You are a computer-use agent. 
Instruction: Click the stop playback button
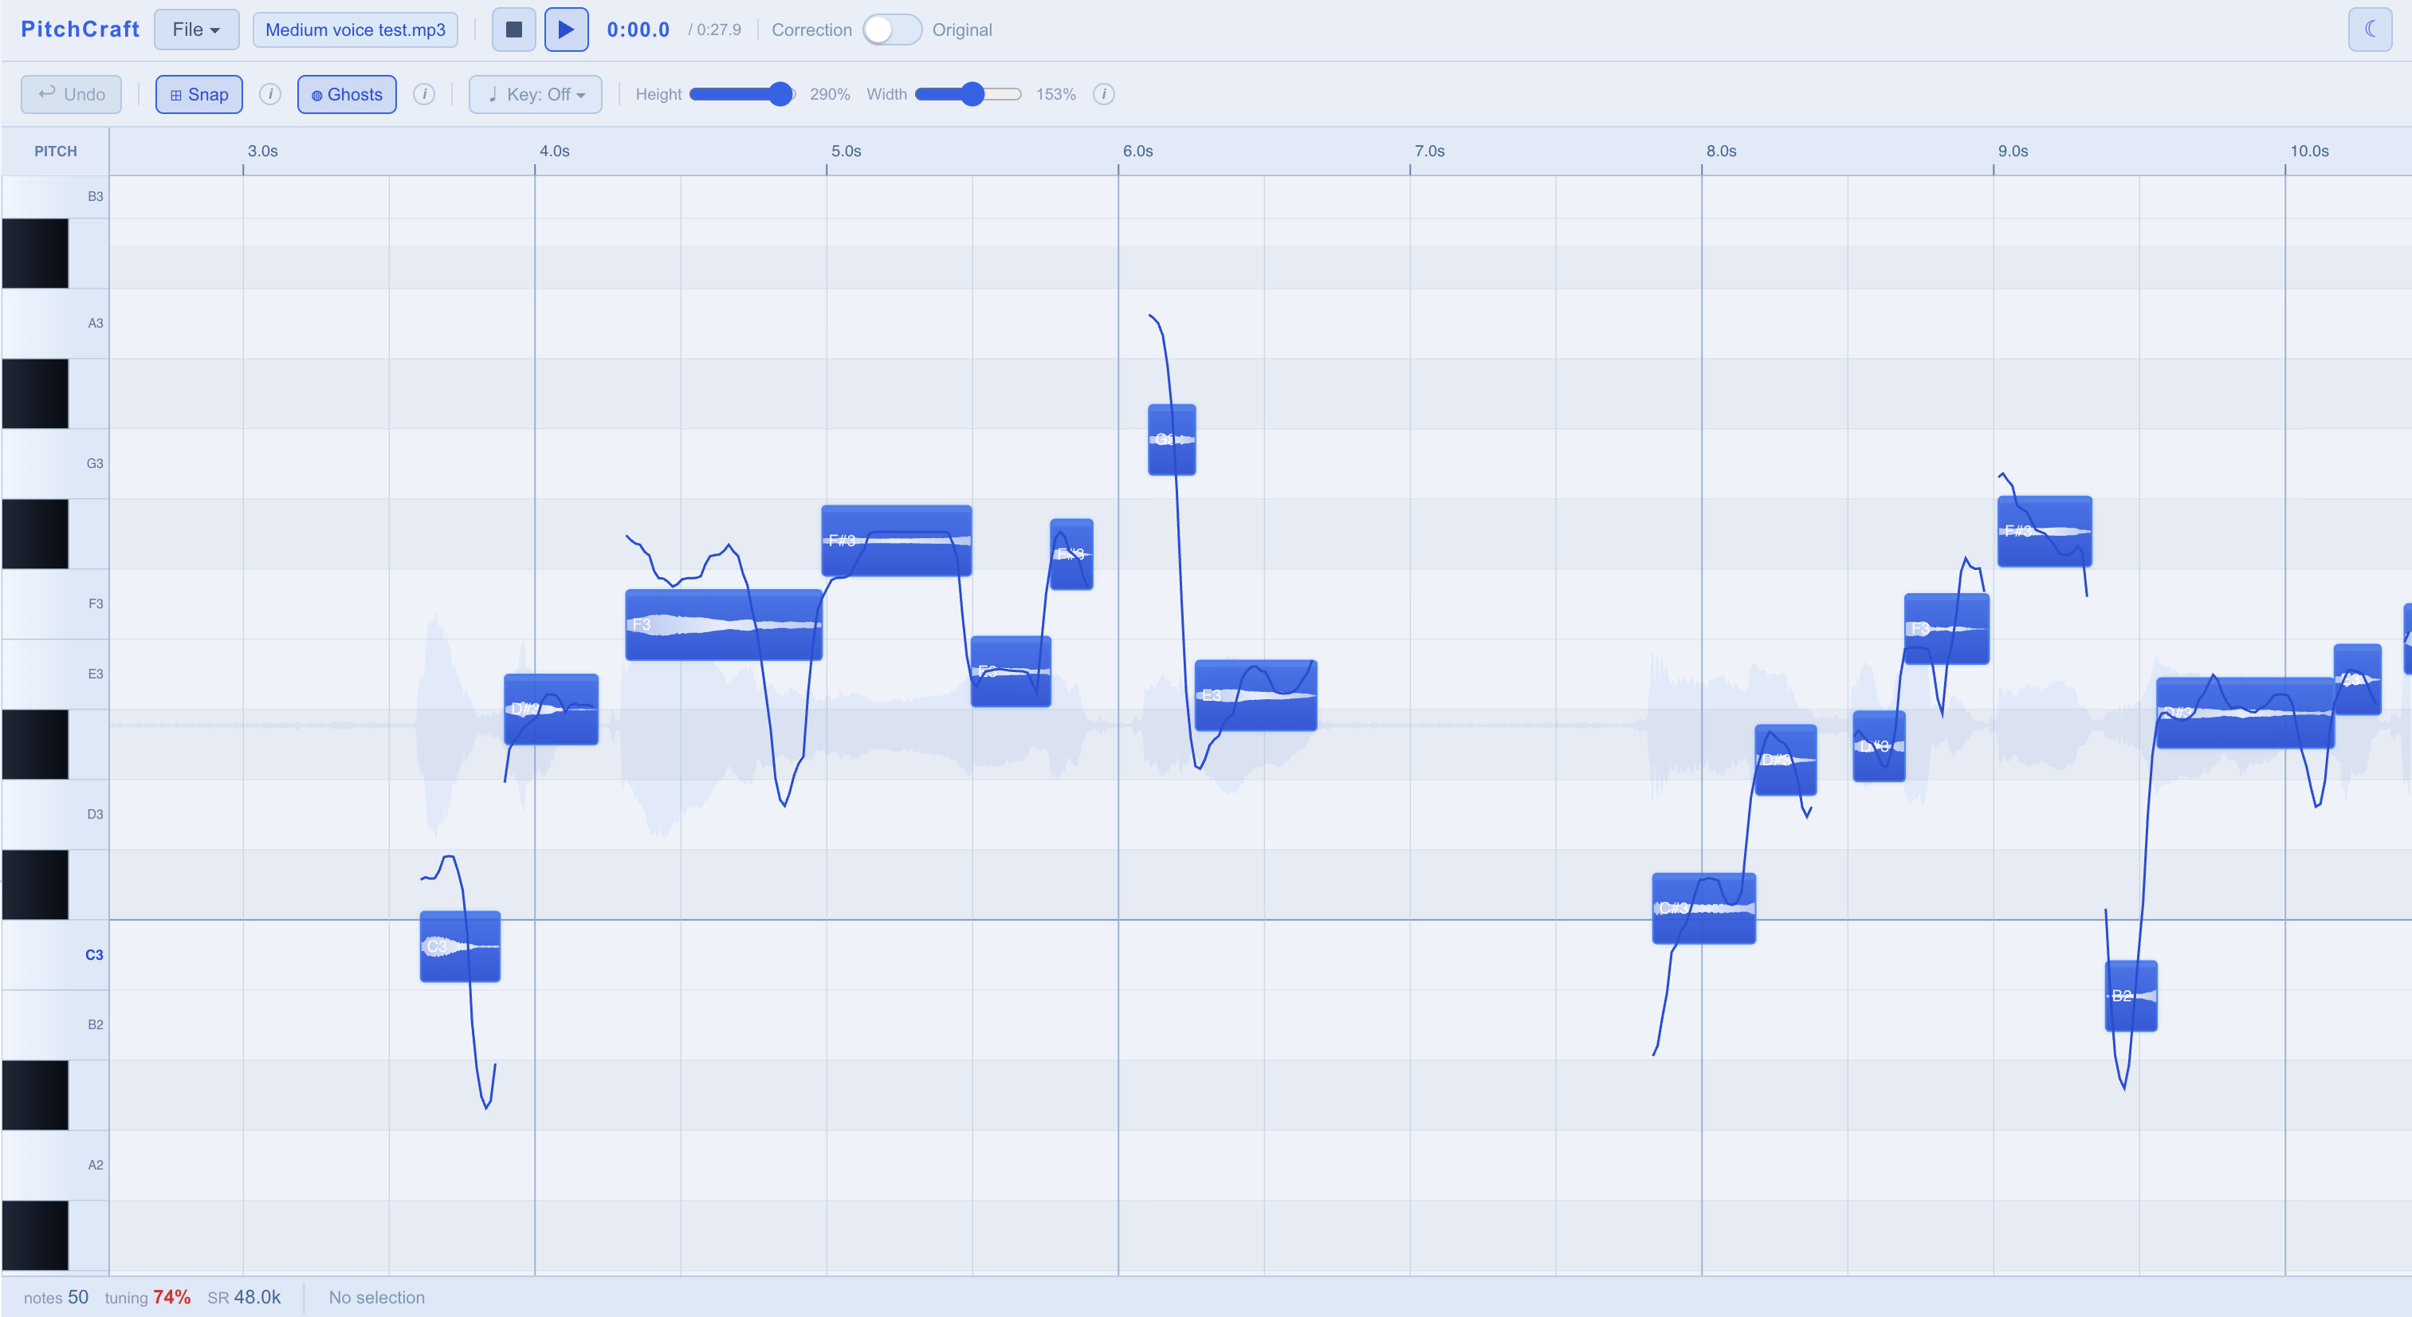coord(513,30)
